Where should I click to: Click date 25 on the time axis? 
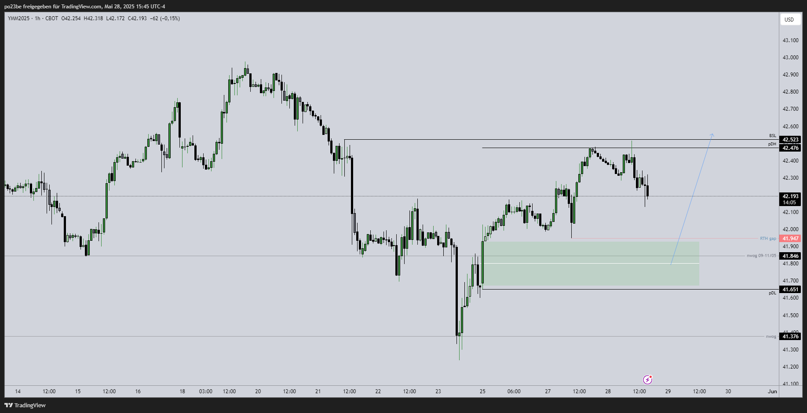(x=482, y=391)
